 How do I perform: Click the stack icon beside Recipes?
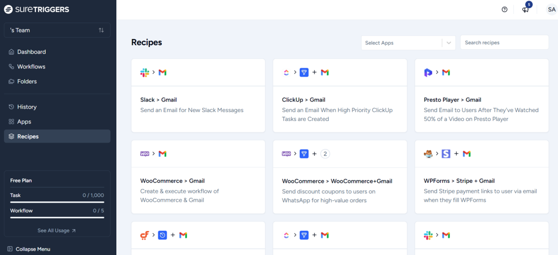click(11, 136)
